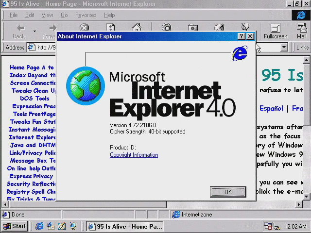
Task: Click the Done status bar text
Action: coord(18,215)
